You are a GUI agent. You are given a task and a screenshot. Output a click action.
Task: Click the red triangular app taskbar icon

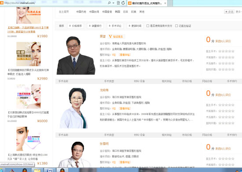pyautogui.click(x=12, y=170)
